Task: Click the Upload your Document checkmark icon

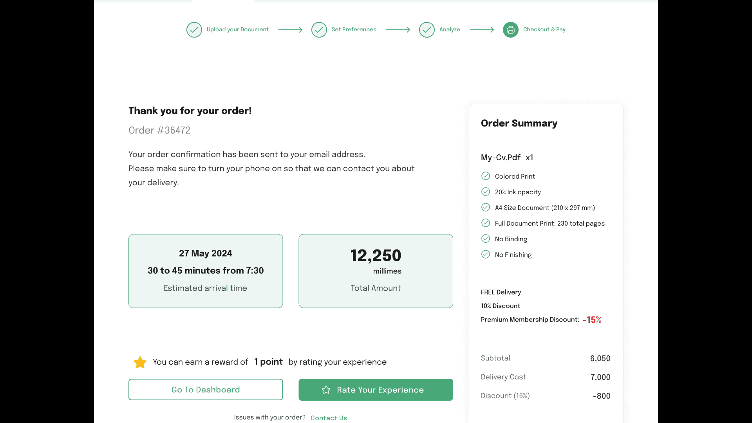Action: click(194, 30)
